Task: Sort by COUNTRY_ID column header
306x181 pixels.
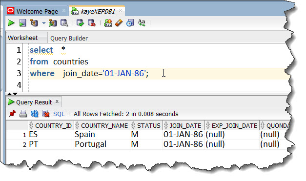Action: (51, 125)
